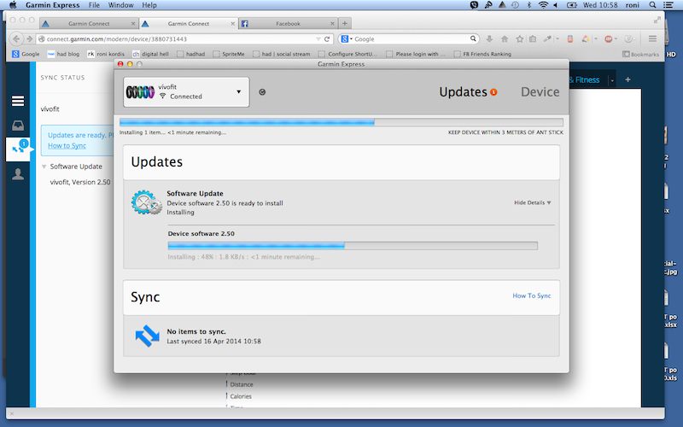
Task: Click the plus icon in the Garmin Connect header
Action: (628, 79)
